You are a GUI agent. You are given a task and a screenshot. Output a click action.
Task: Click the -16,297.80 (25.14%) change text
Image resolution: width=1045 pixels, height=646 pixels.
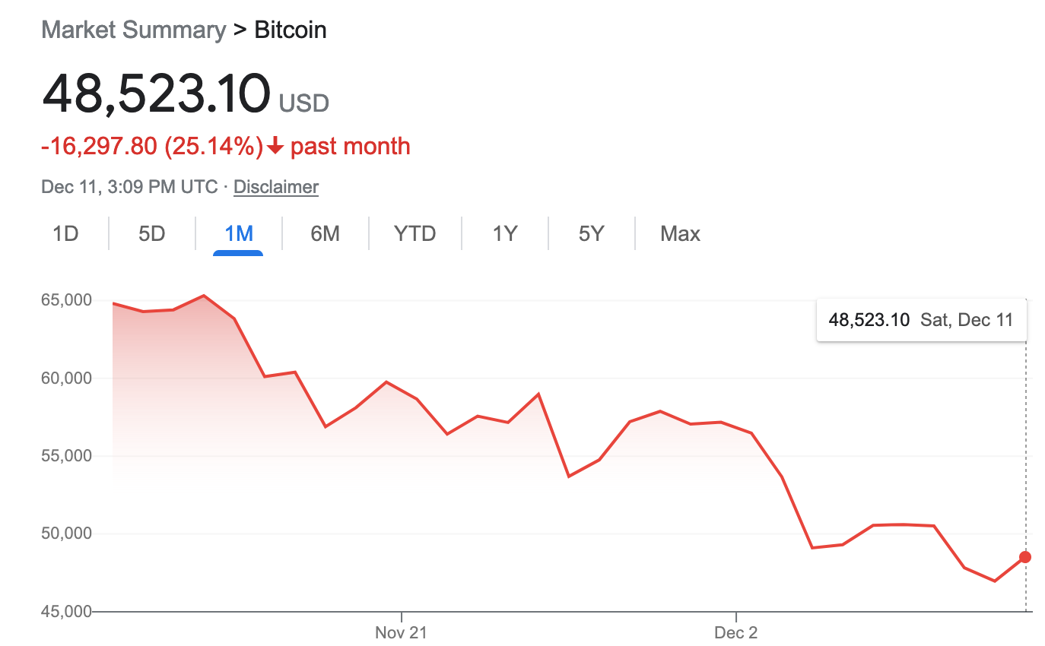151,146
